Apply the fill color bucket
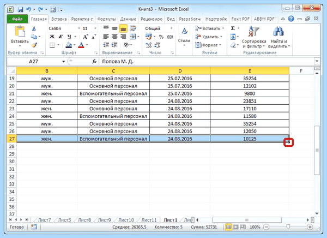The height and width of the screenshot is (238, 327). [x=69, y=45]
